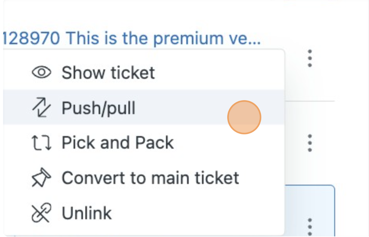The width and height of the screenshot is (369, 237).
Task: Open the kebab menu on the blue highlighted card
Action: pos(310,227)
